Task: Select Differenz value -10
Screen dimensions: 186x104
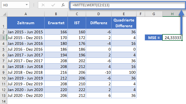Action: (x=99, y=72)
